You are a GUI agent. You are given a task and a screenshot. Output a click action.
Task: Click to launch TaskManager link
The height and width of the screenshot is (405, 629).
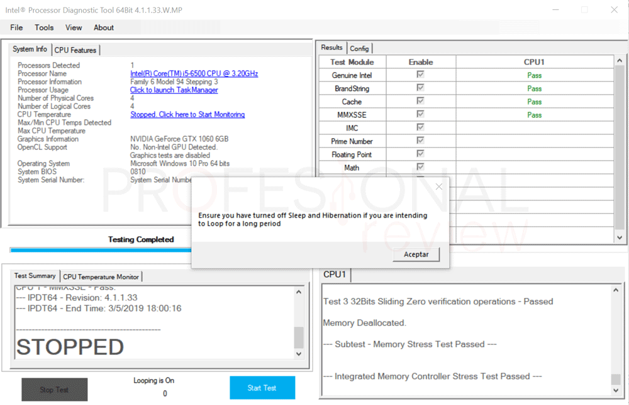(x=174, y=90)
